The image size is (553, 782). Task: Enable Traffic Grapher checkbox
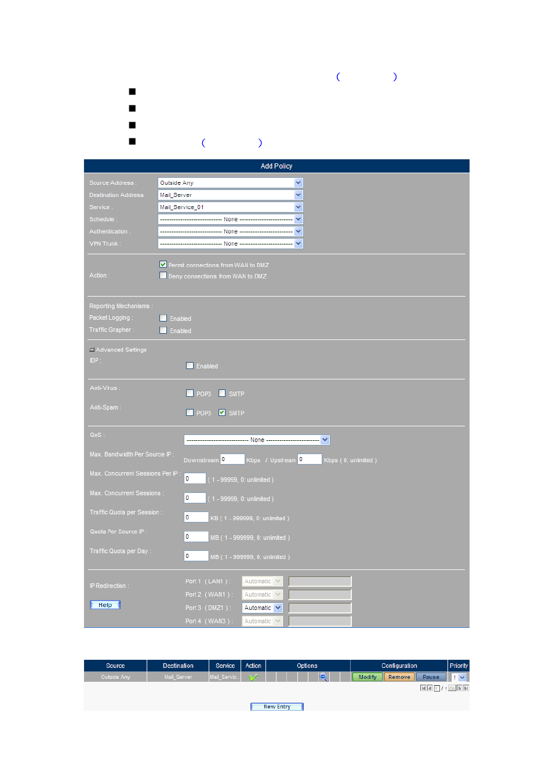pos(163,330)
